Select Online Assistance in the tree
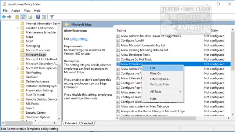Screen dimensions: 235x132 tap(37, 81)
